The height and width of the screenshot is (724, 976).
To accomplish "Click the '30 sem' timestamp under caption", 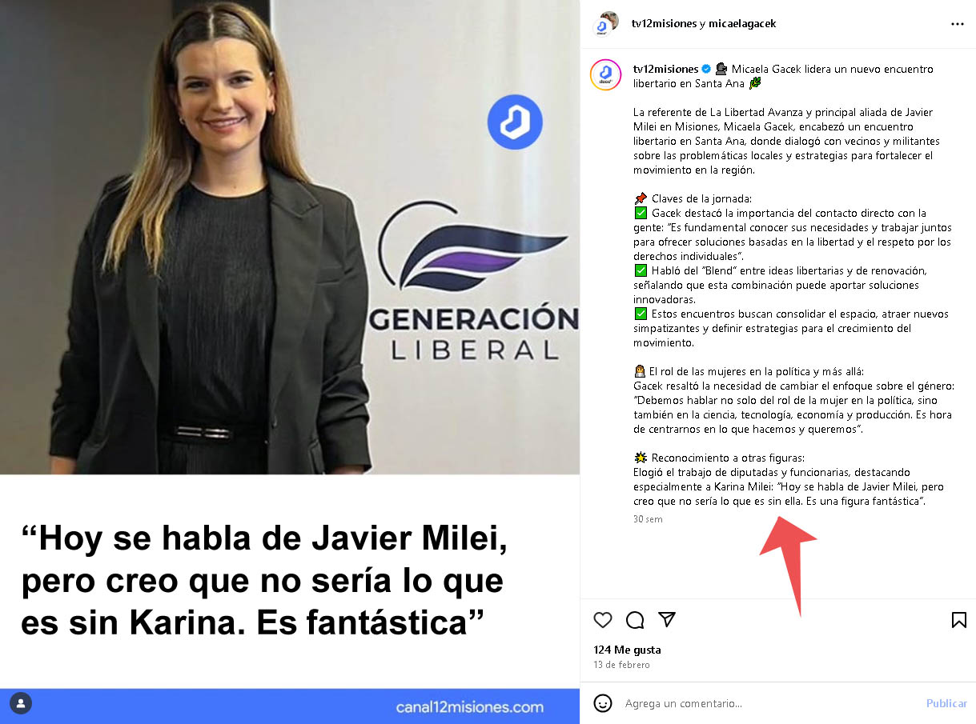I will 648,519.
